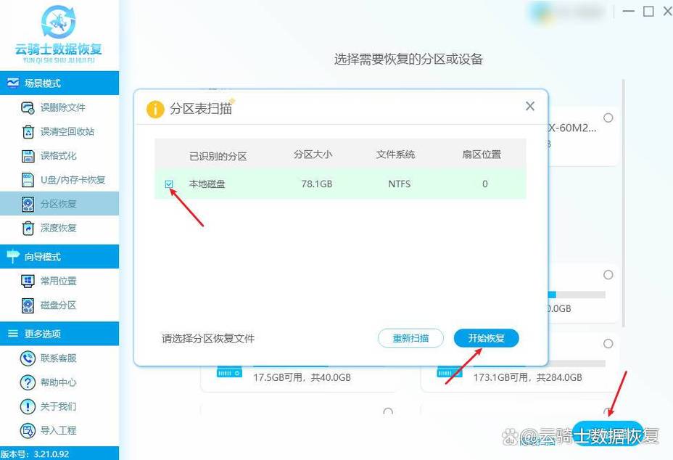Open 误删除文件 recovery mode

[x=59, y=108]
